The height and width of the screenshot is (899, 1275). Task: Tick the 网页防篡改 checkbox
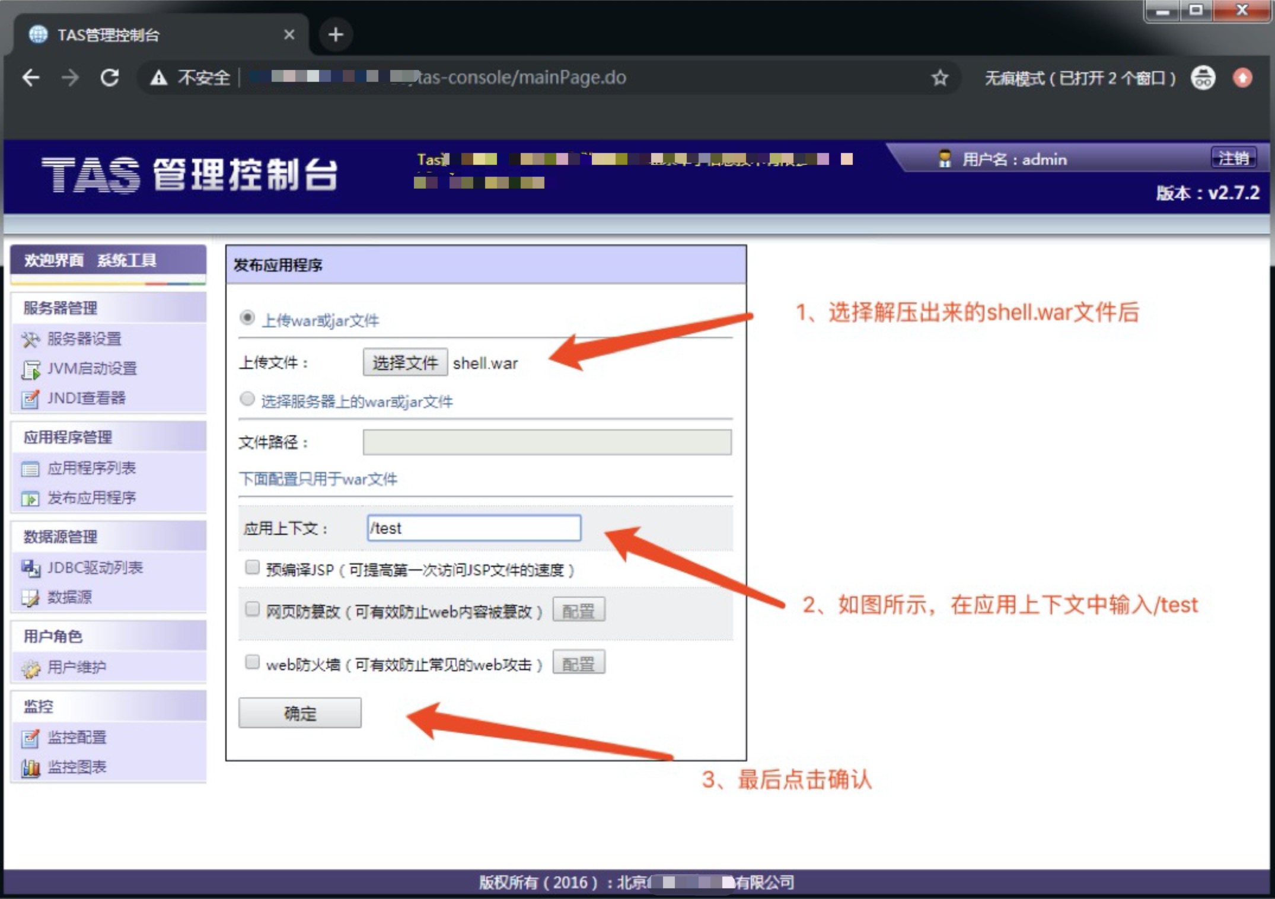(253, 609)
